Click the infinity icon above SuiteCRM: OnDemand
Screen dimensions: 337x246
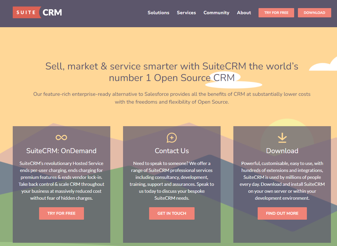click(x=61, y=137)
